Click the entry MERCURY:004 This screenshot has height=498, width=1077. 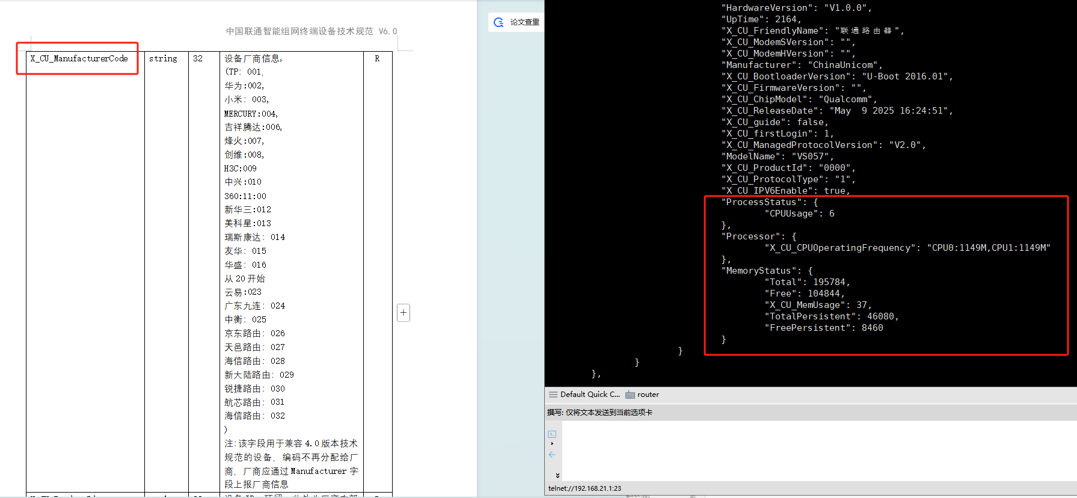(251, 114)
